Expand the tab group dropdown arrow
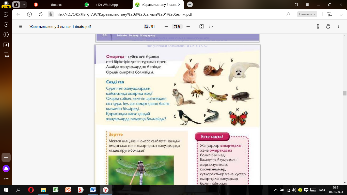This screenshot has height=195, width=347. click(x=24, y=5)
